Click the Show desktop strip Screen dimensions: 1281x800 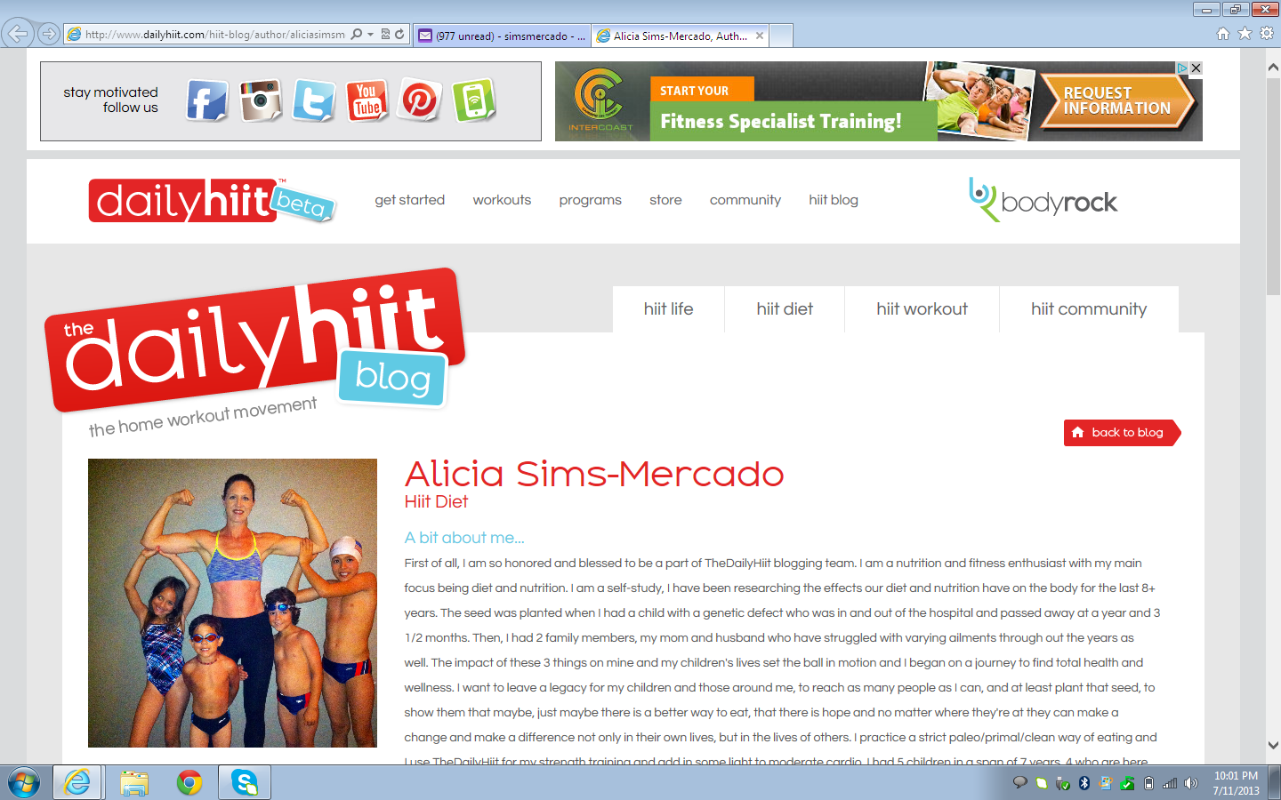click(x=1276, y=783)
